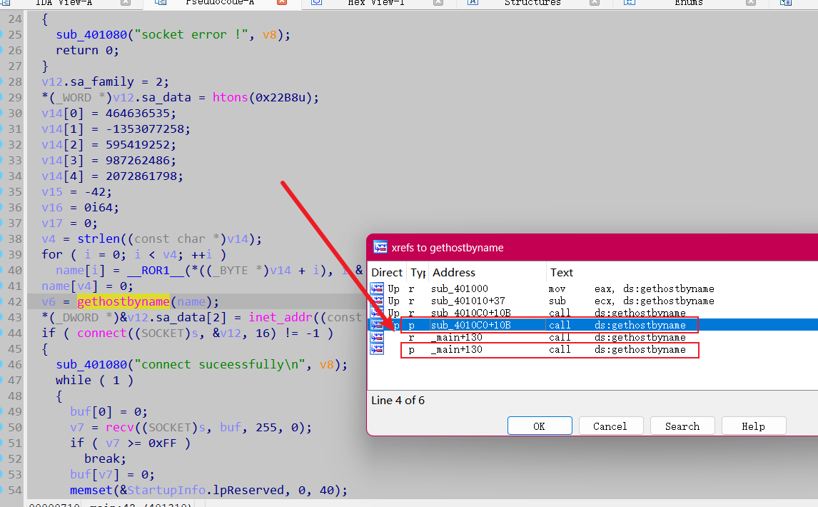818x507 pixels.
Task: Click the Structures tab icon
Action: 473,3
